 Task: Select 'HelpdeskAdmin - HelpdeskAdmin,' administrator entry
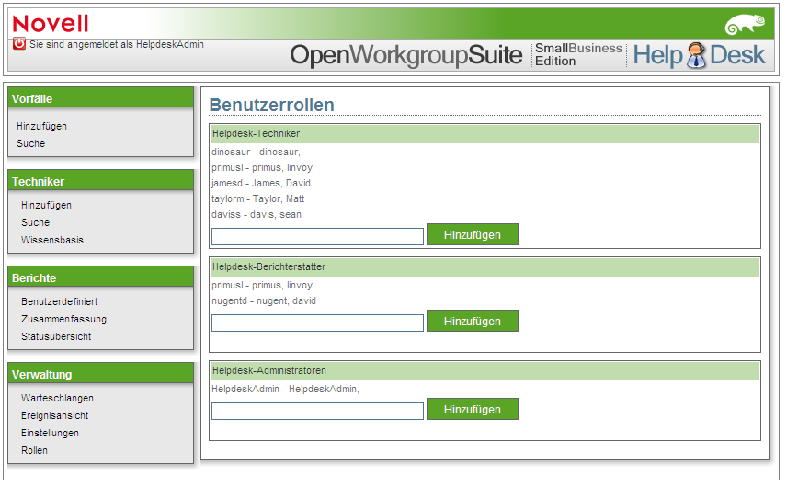(x=286, y=389)
